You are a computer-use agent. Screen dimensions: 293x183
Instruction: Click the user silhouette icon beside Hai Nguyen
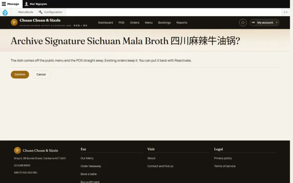coord(26,4)
